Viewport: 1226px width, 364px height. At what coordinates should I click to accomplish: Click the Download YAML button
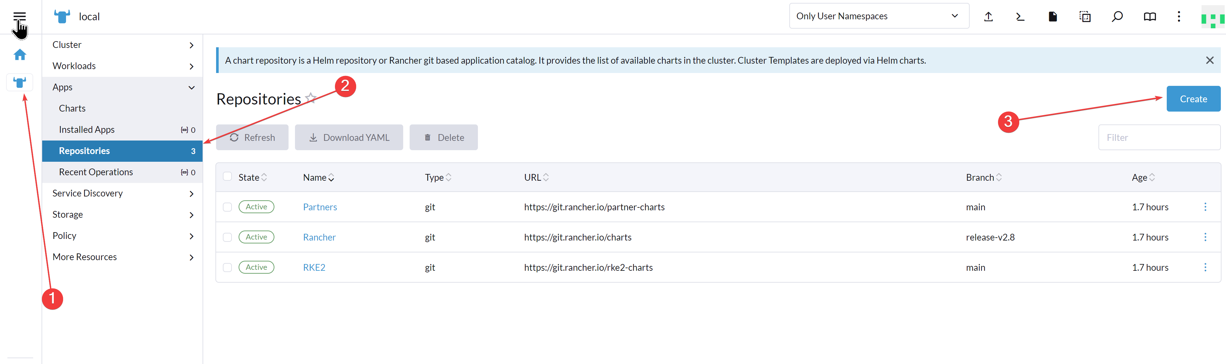click(349, 137)
